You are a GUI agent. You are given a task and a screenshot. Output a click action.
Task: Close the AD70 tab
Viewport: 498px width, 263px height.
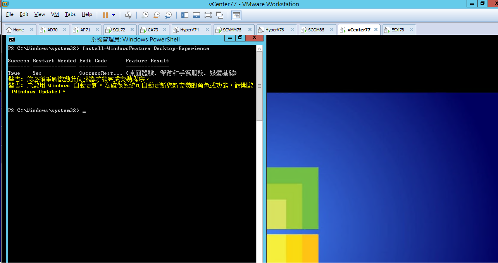(x=64, y=30)
